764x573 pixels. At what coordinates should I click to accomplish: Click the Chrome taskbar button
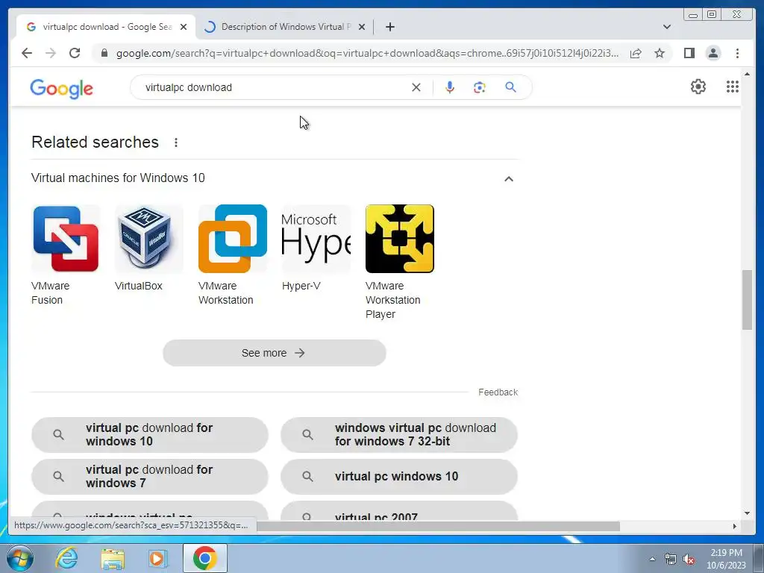(204, 558)
